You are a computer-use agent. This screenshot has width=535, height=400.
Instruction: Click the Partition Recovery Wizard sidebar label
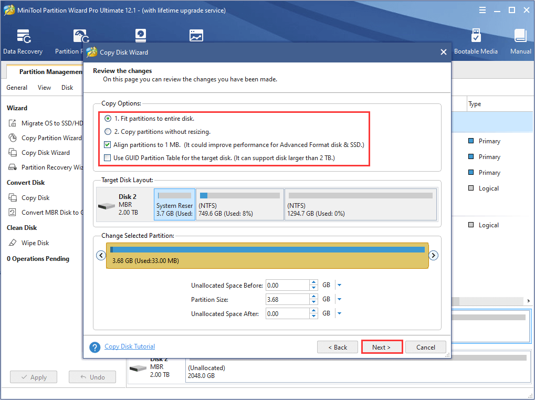click(x=52, y=167)
